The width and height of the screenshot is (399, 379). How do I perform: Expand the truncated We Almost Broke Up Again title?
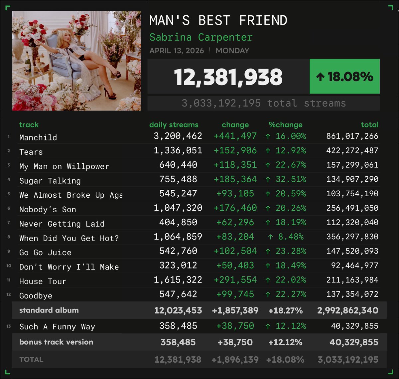click(x=70, y=195)
